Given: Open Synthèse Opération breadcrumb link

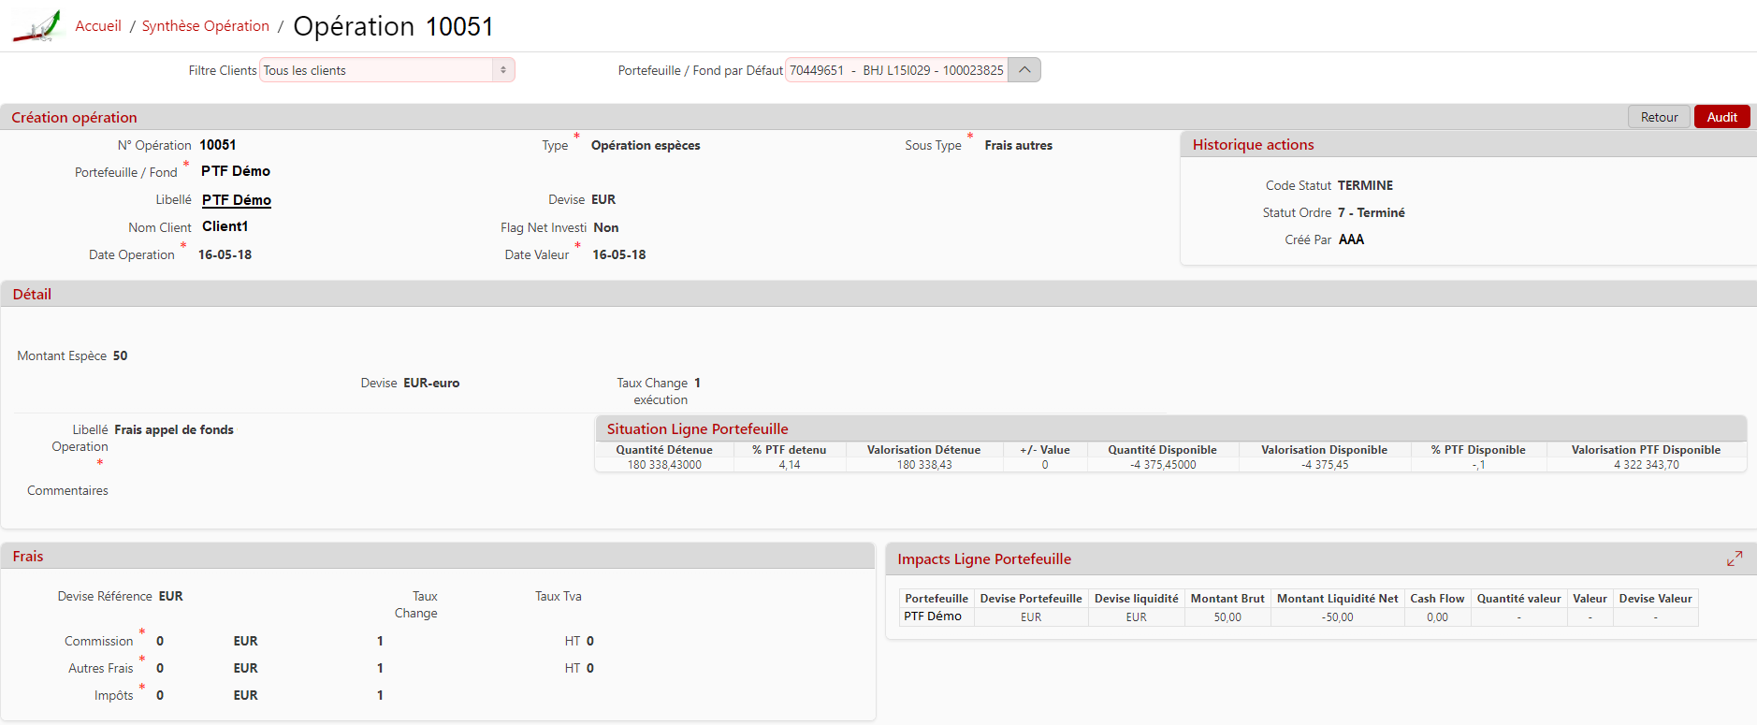Looking at the screenshot, I should (x=205, y=26).
